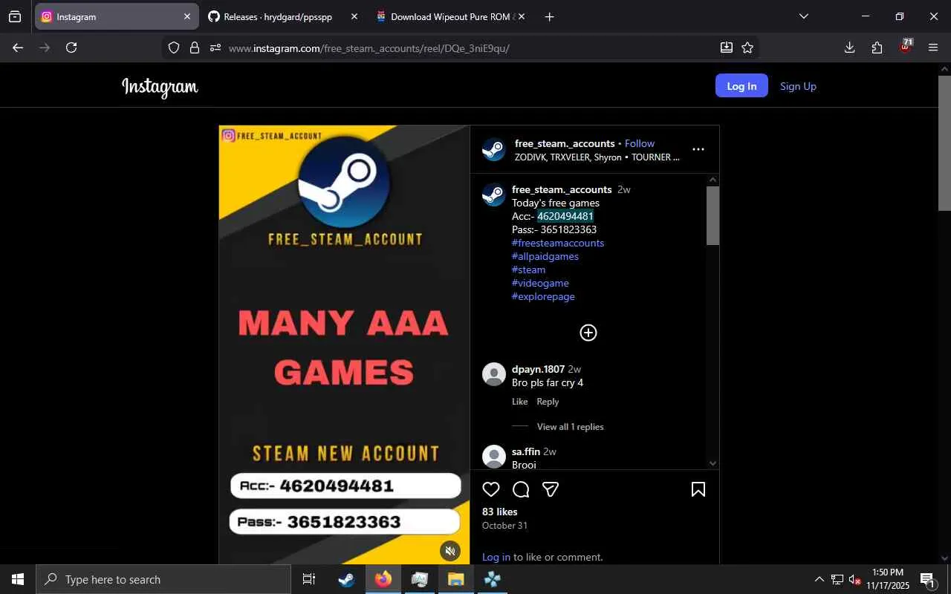Click the page vertical scrollbar thumb
The image size is (951, 594).
coord(944,143)
